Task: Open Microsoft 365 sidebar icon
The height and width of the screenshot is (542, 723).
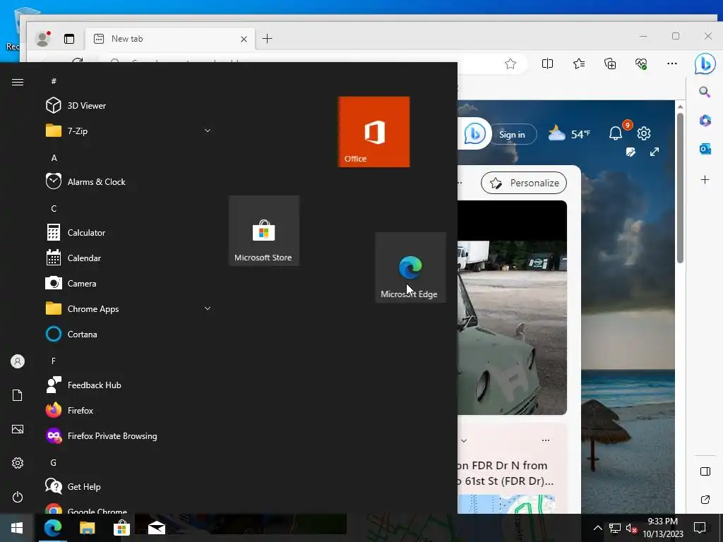Action: [705, 121]
